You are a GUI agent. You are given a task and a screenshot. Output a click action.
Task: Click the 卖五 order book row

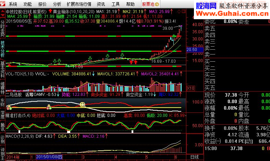click(237, 28)
